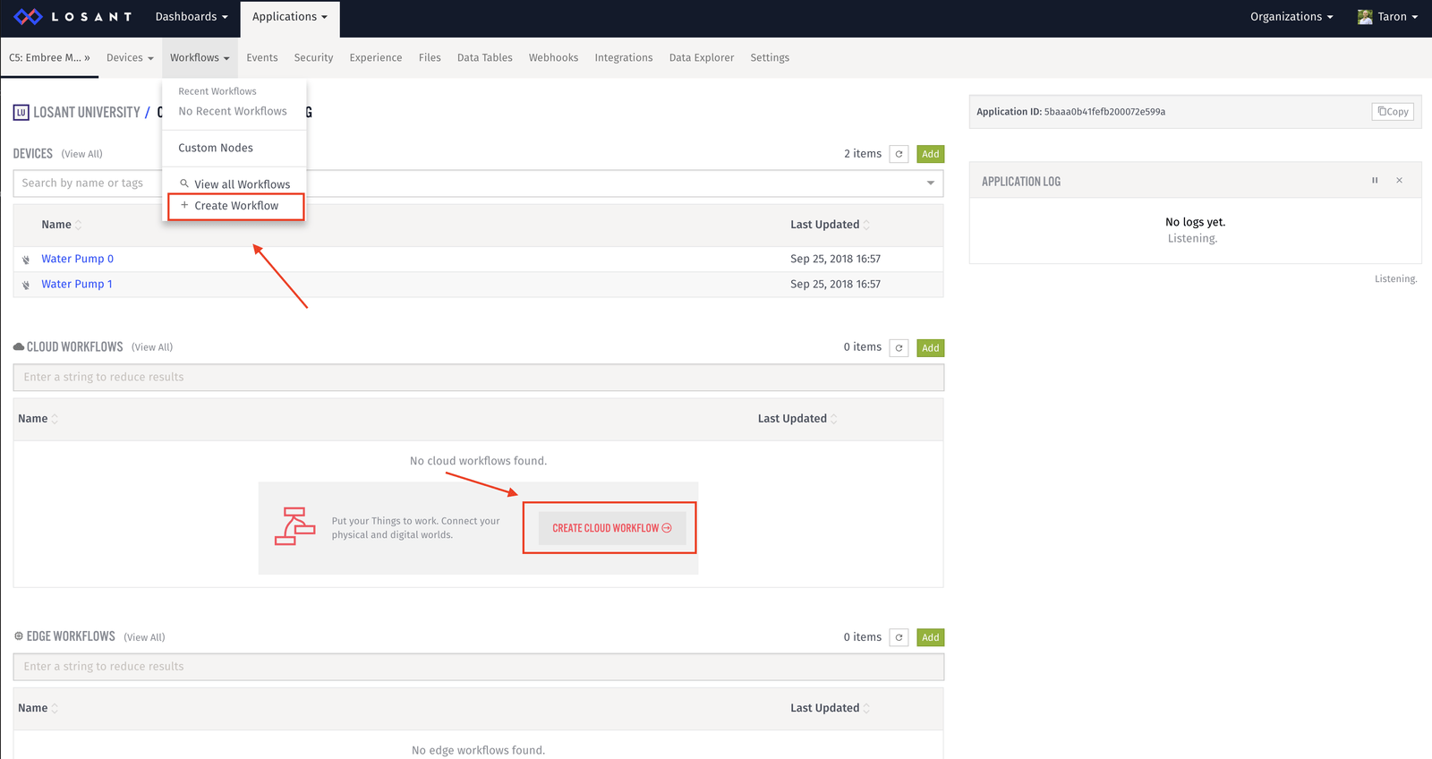Refresh the Cloud Workflows list

pyautogui.click(x=899, y=347)
